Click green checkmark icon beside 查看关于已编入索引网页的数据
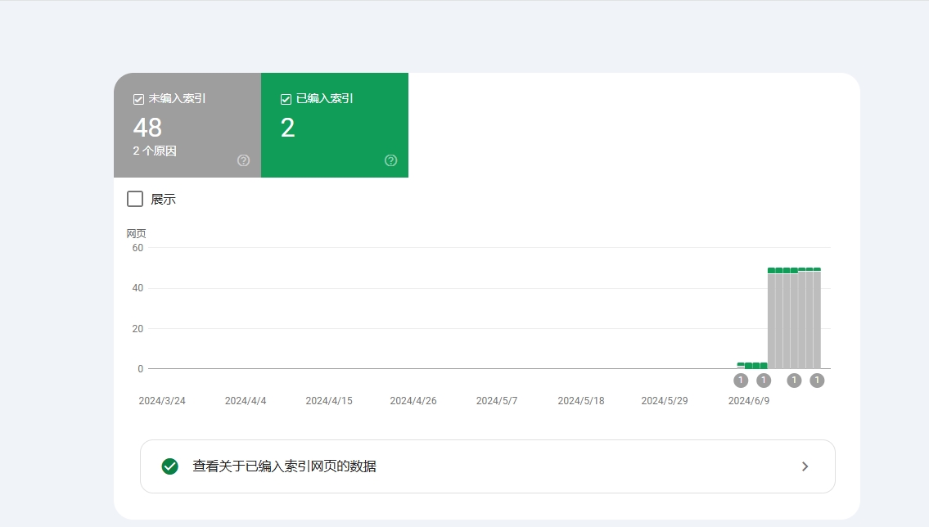Screen dimensions: 929x527 click(170, 466)
